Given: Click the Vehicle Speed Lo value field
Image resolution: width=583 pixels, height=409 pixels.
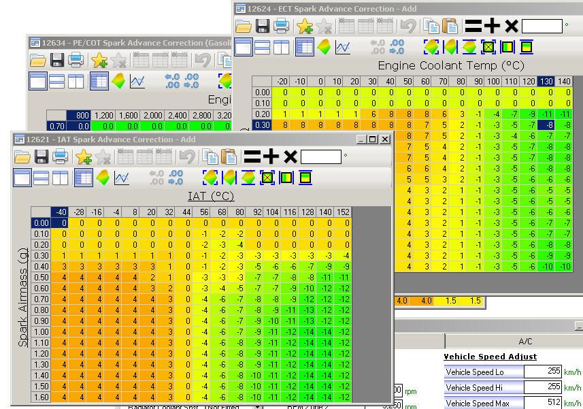Looking at the screenshot, I should (546, 372).
